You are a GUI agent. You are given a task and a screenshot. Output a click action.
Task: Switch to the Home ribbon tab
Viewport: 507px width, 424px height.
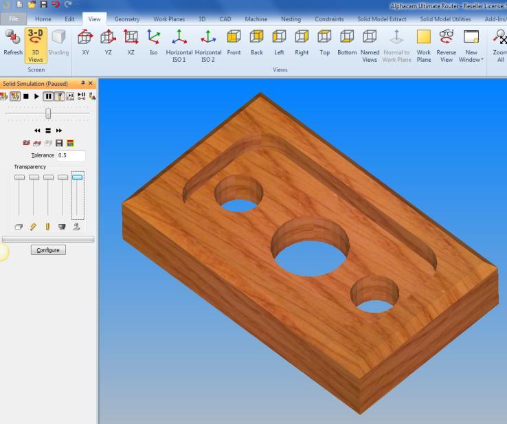(x=43, y=19)
